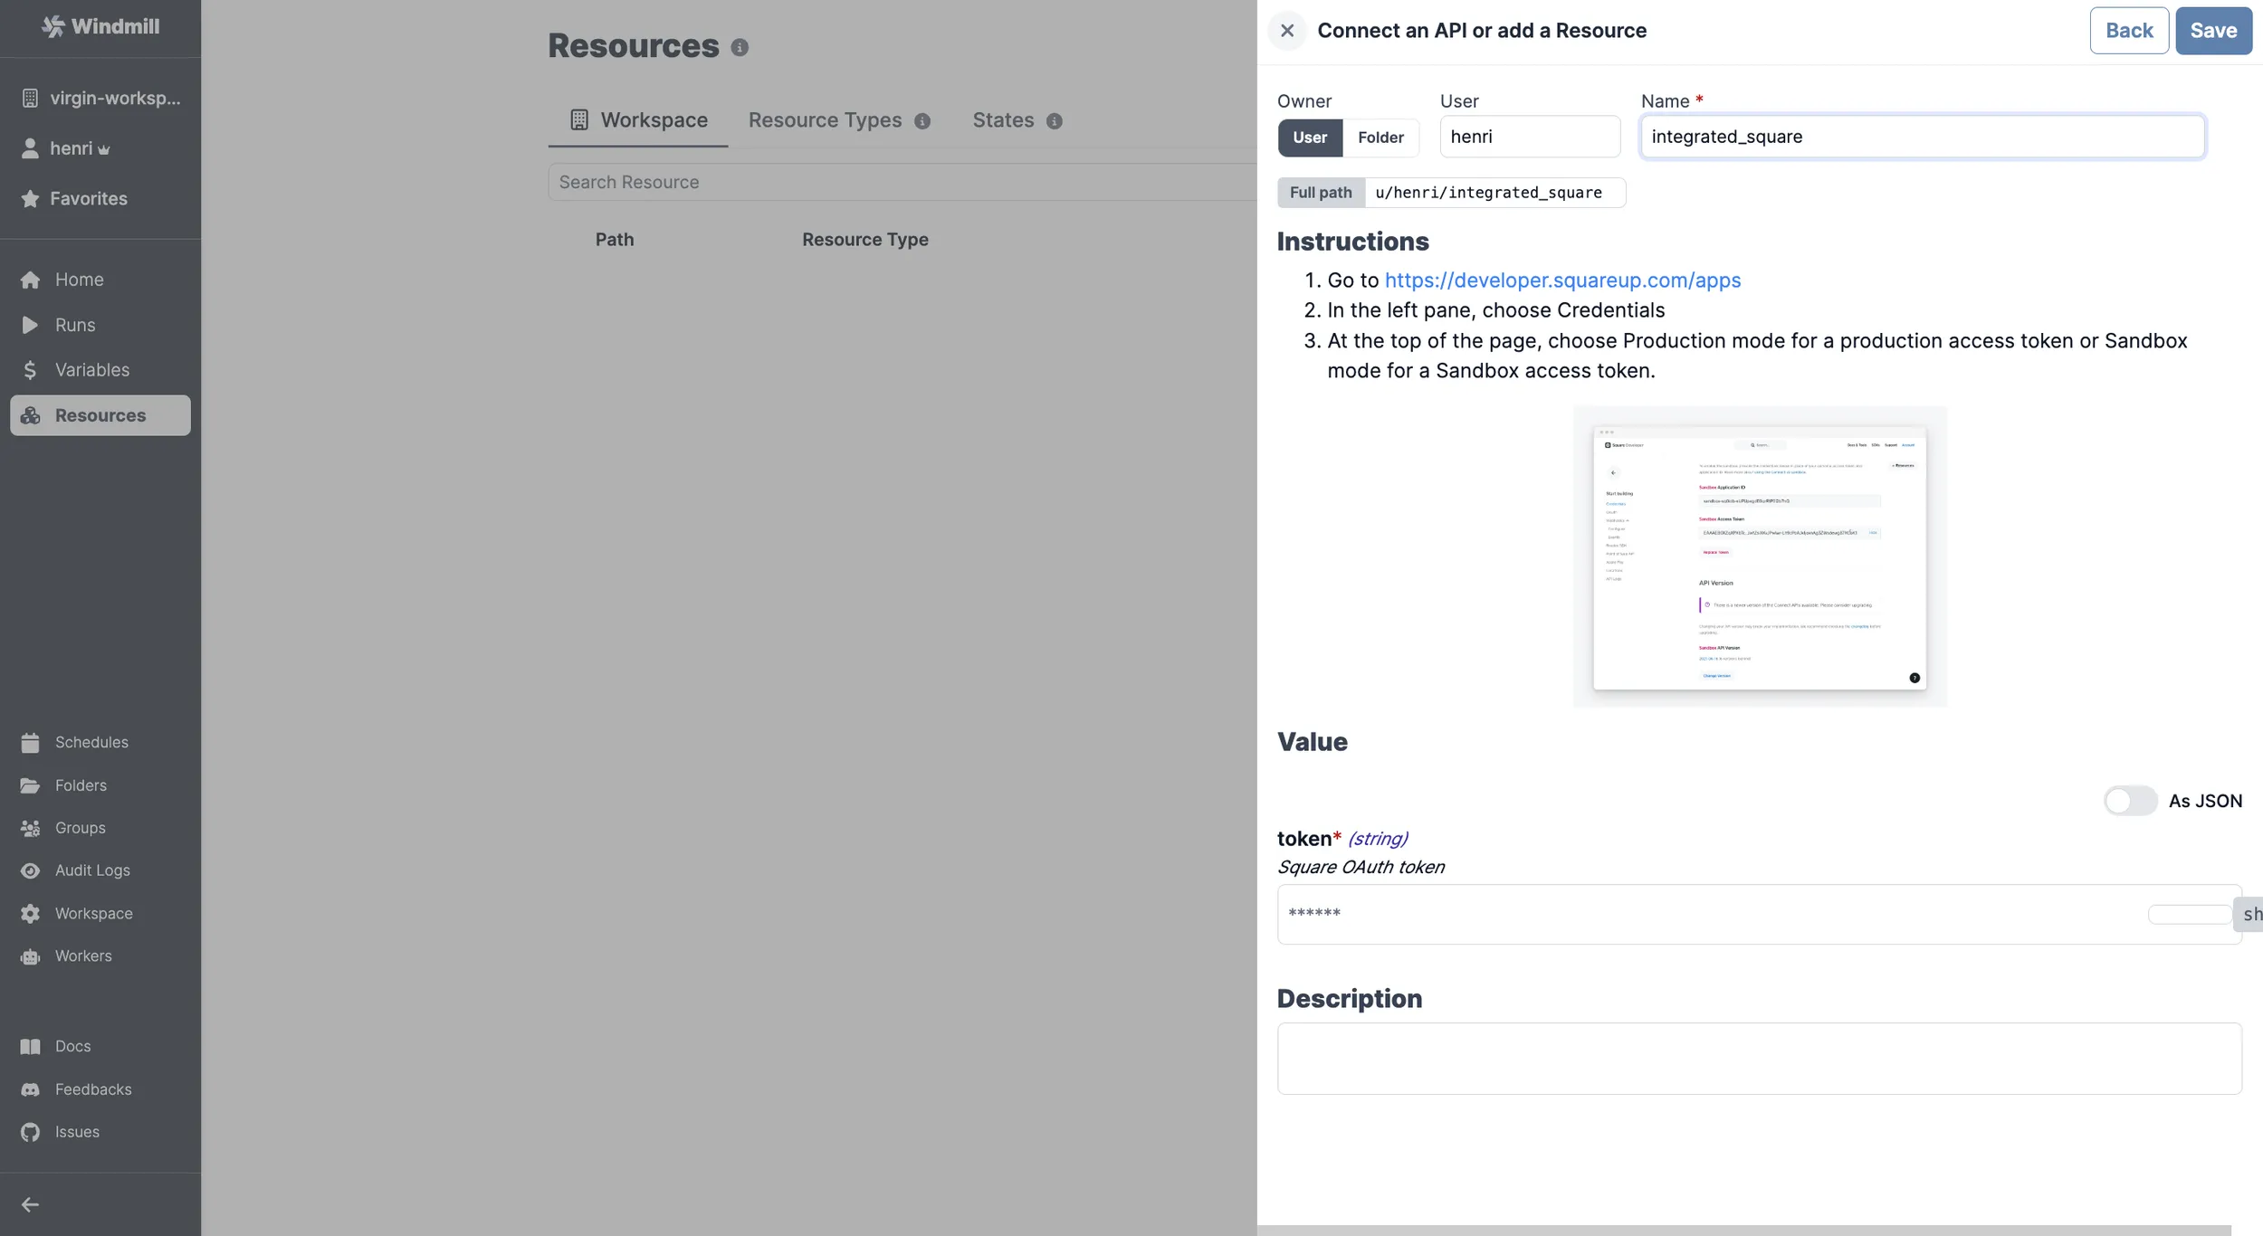
Task: Enable the As JSON switch
Action: (2130, 801)
